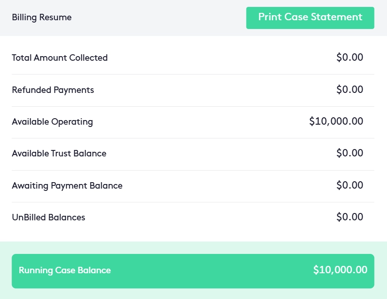
Task: Click the divider line under Available Trust Balance
Action: [x=193, y=170]
